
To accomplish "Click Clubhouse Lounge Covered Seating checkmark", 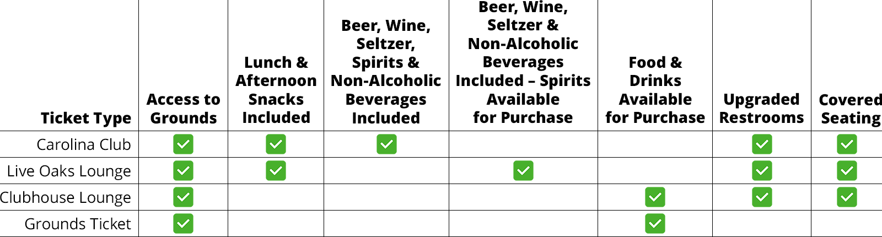I will click(x=847, y=197).
